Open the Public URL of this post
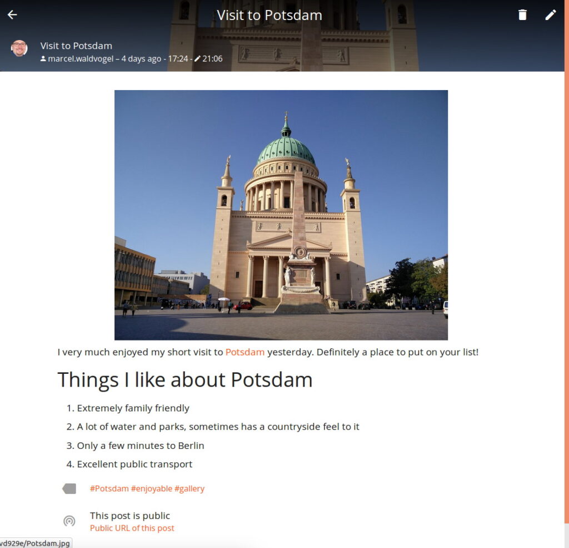This screenshot has width=569, height=548. tap(132, 528)
